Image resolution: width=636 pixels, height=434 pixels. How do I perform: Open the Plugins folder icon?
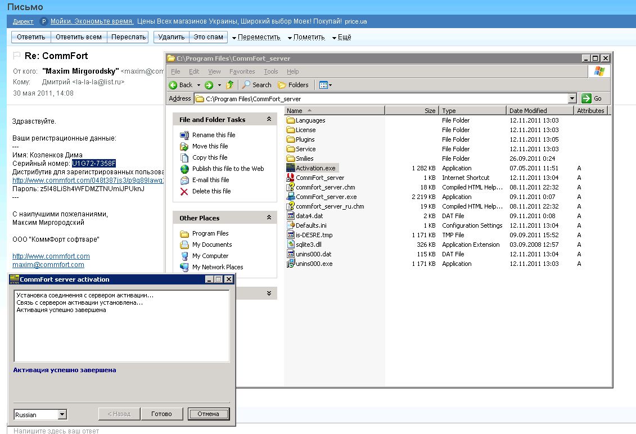click(x=290, y=139)
